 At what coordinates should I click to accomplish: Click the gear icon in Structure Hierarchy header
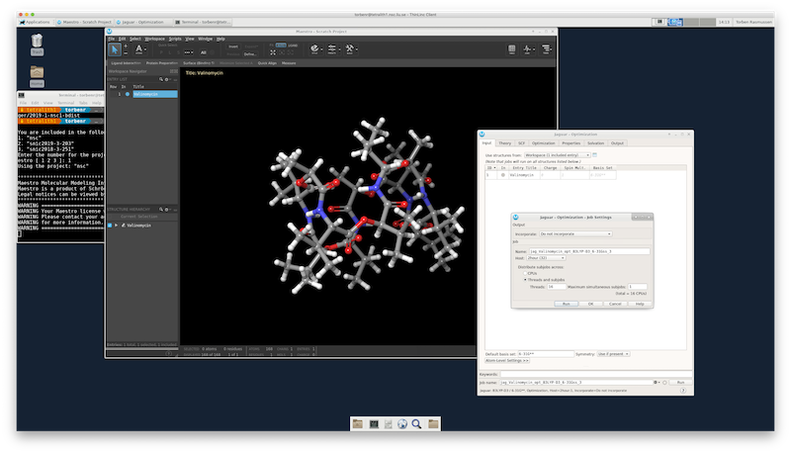coord(166,210)
